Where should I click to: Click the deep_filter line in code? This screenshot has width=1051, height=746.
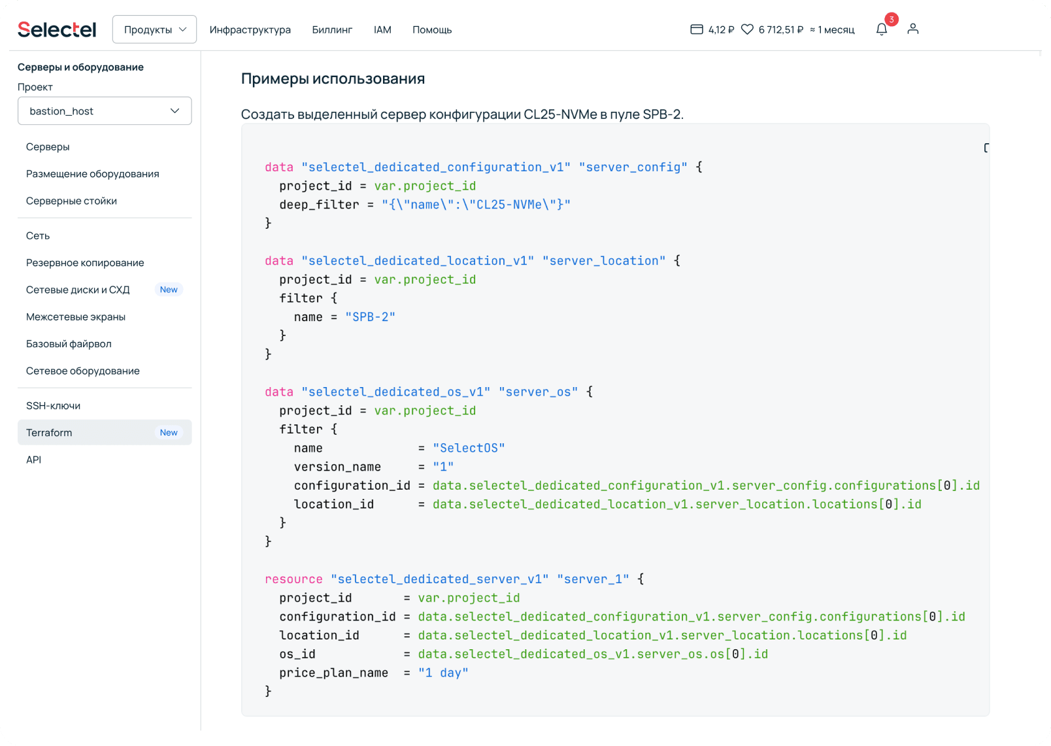click(425, 205)
